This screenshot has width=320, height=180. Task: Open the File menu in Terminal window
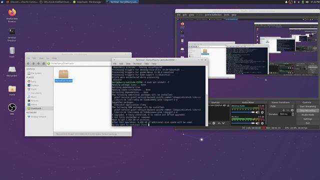pyautogui.click(x=115, y=64)
